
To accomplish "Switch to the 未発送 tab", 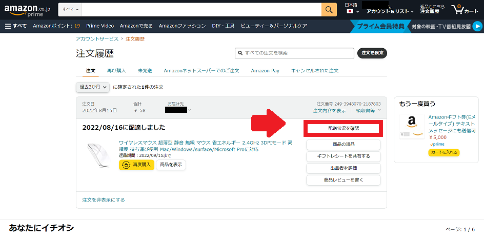I will pyautogui.click(x=145, y=71).
